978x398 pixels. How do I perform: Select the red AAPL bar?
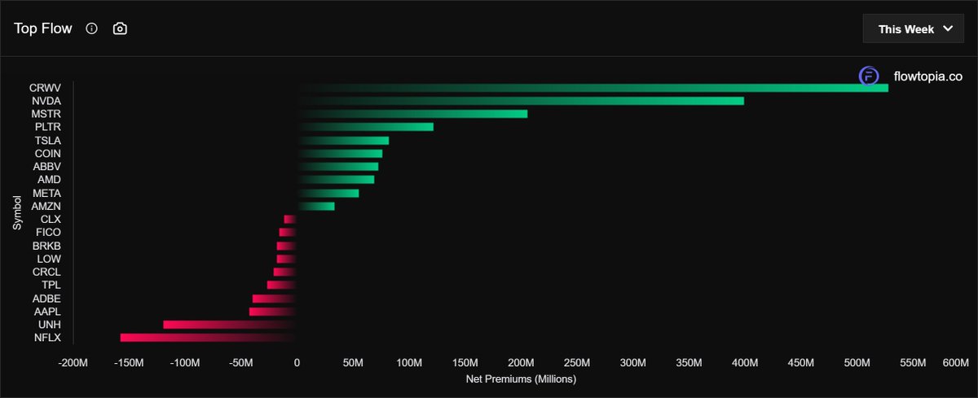pyautogui.click(x=273, y=311)
